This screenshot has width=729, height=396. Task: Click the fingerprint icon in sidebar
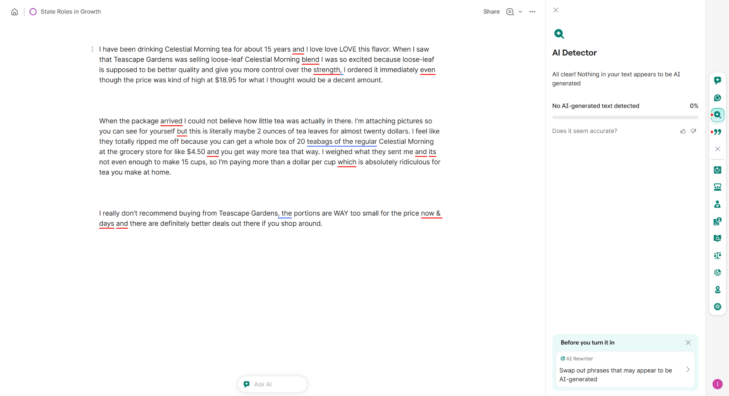click(717, 307)
